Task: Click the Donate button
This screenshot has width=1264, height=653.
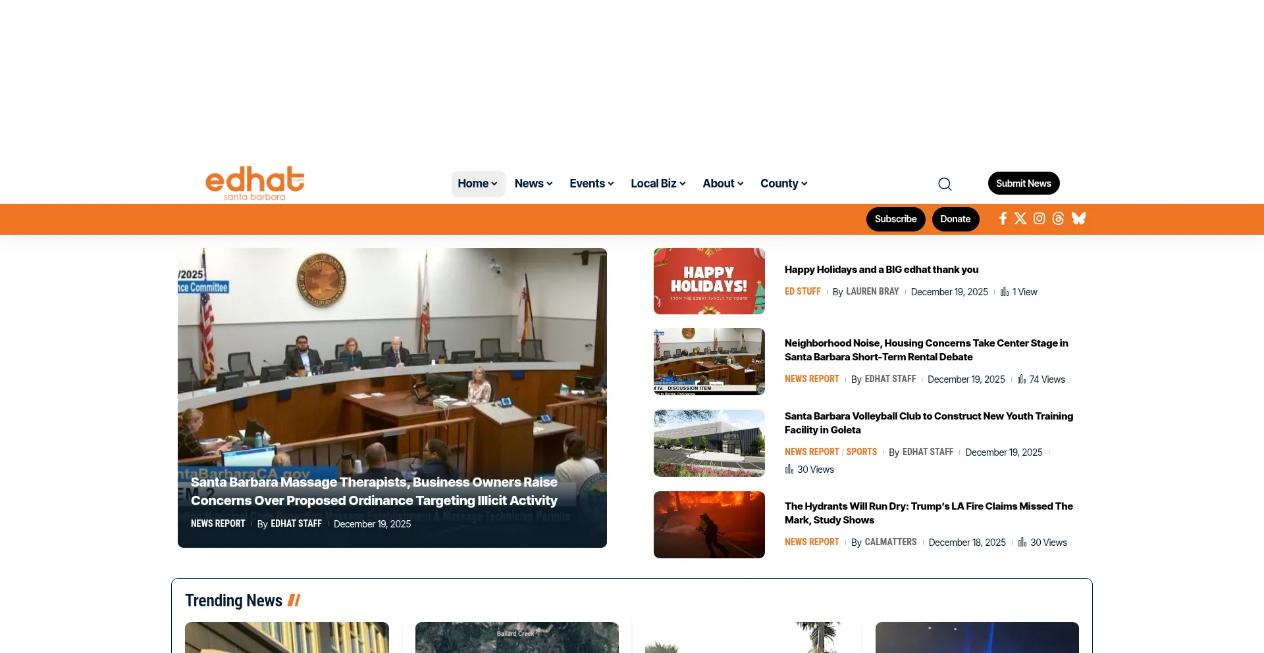Action: 955,219
